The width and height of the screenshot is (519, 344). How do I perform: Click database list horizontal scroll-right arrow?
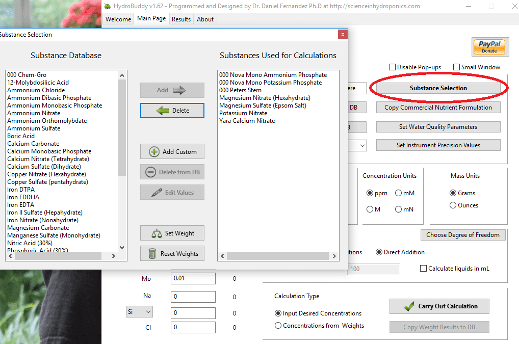point(114,256)
